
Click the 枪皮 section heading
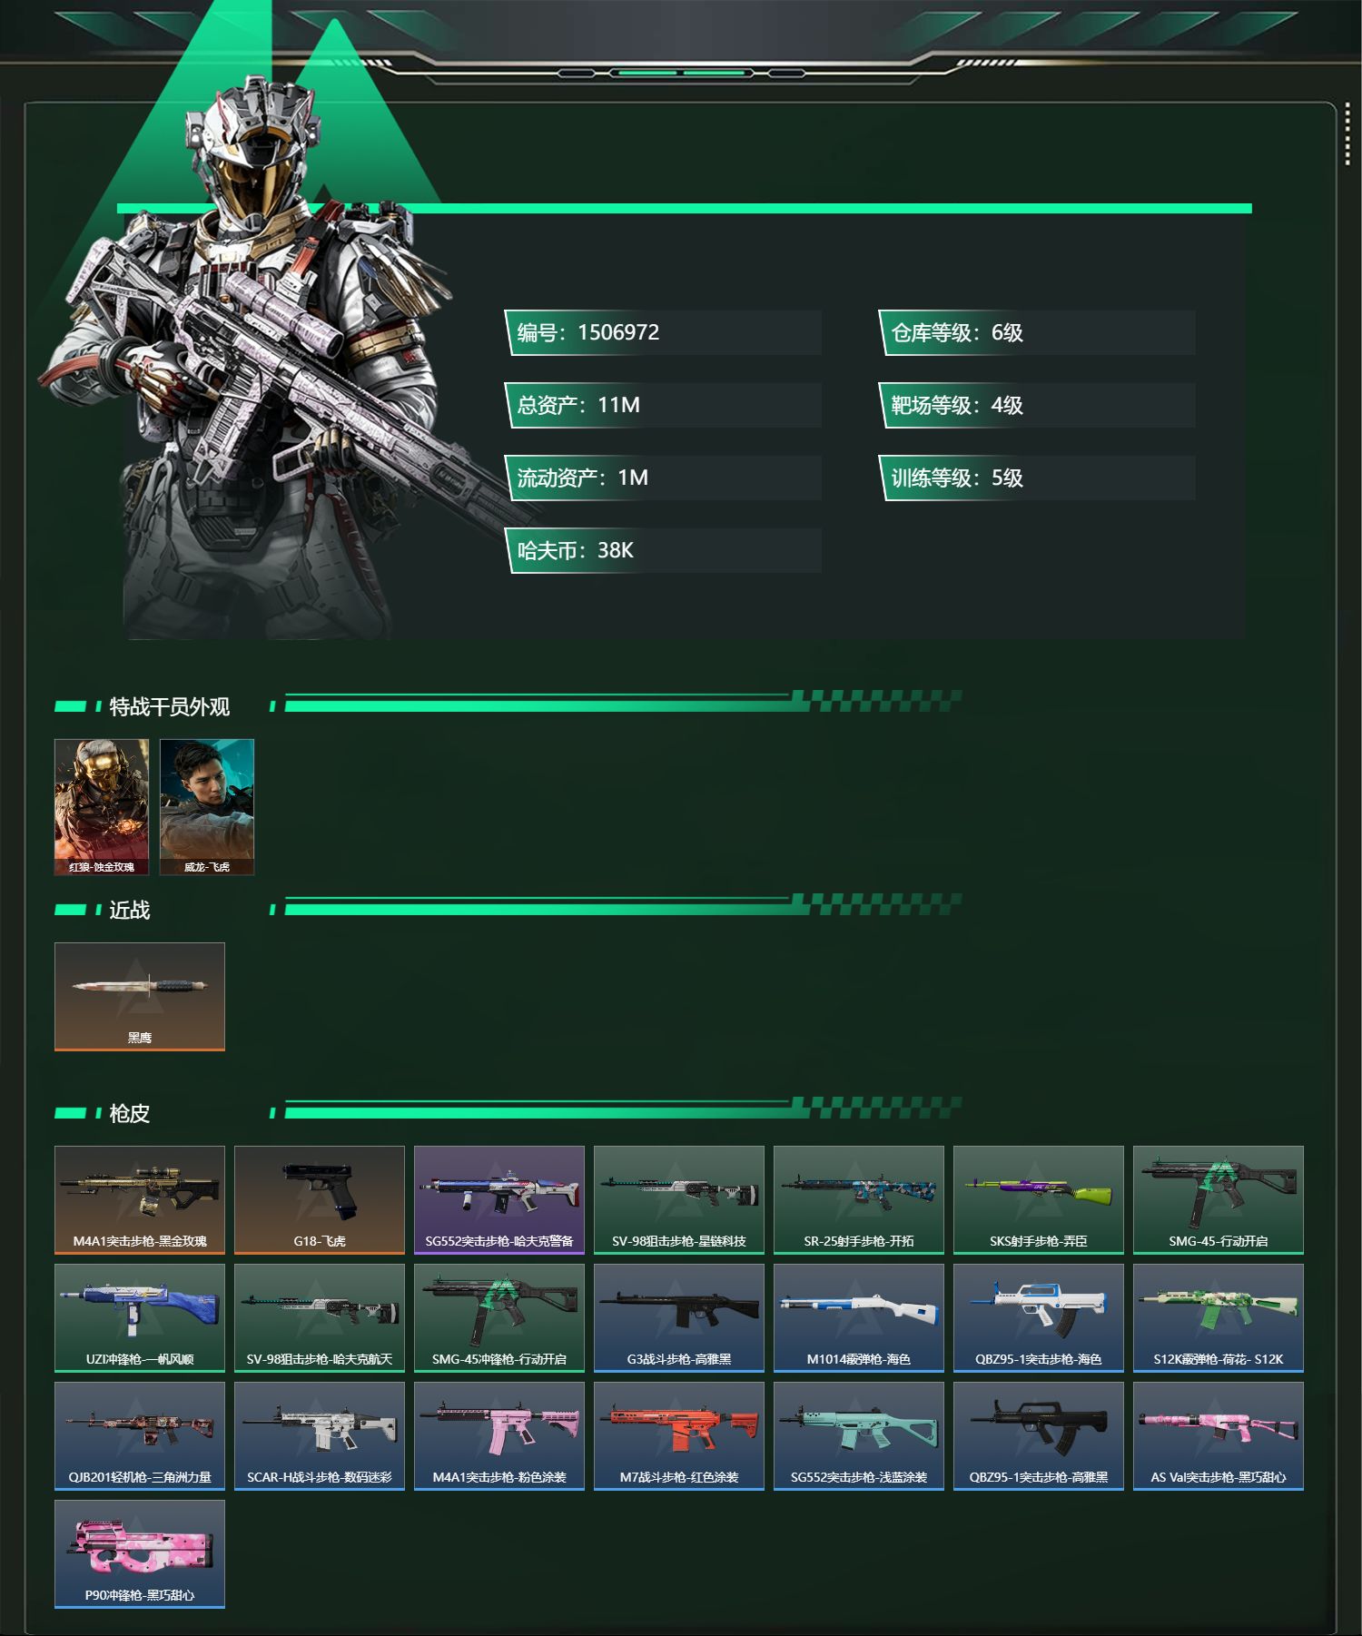pos(129,1113)
